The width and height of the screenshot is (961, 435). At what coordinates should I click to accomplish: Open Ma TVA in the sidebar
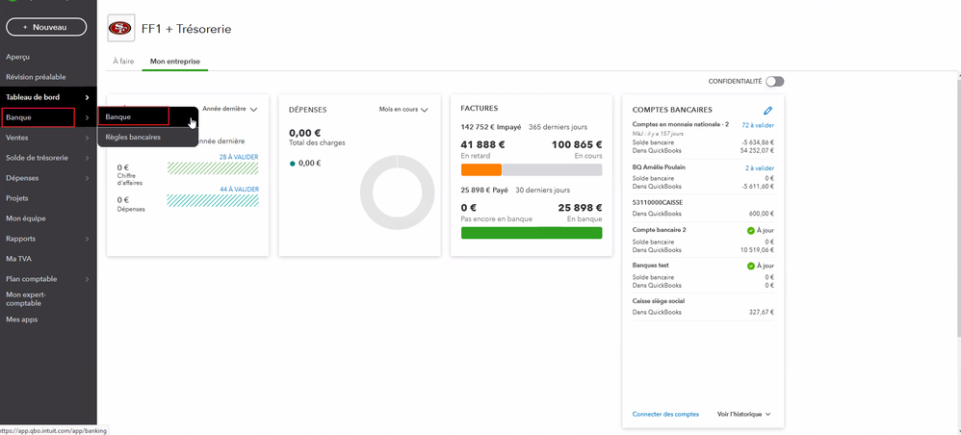[17, 259]
